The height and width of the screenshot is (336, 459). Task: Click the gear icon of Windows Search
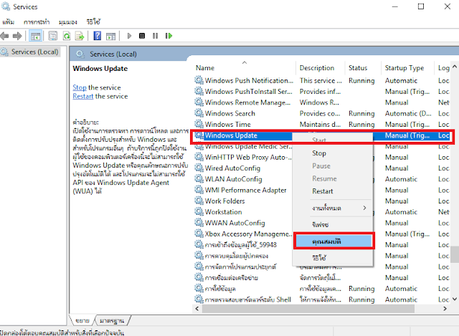point(199,113)
